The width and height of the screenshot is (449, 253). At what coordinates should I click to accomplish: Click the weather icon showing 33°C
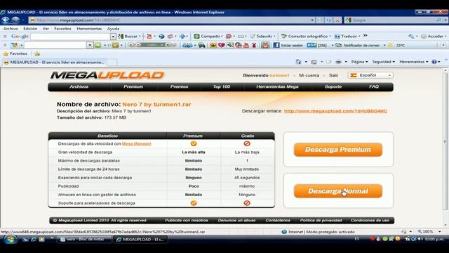point(390,45)
